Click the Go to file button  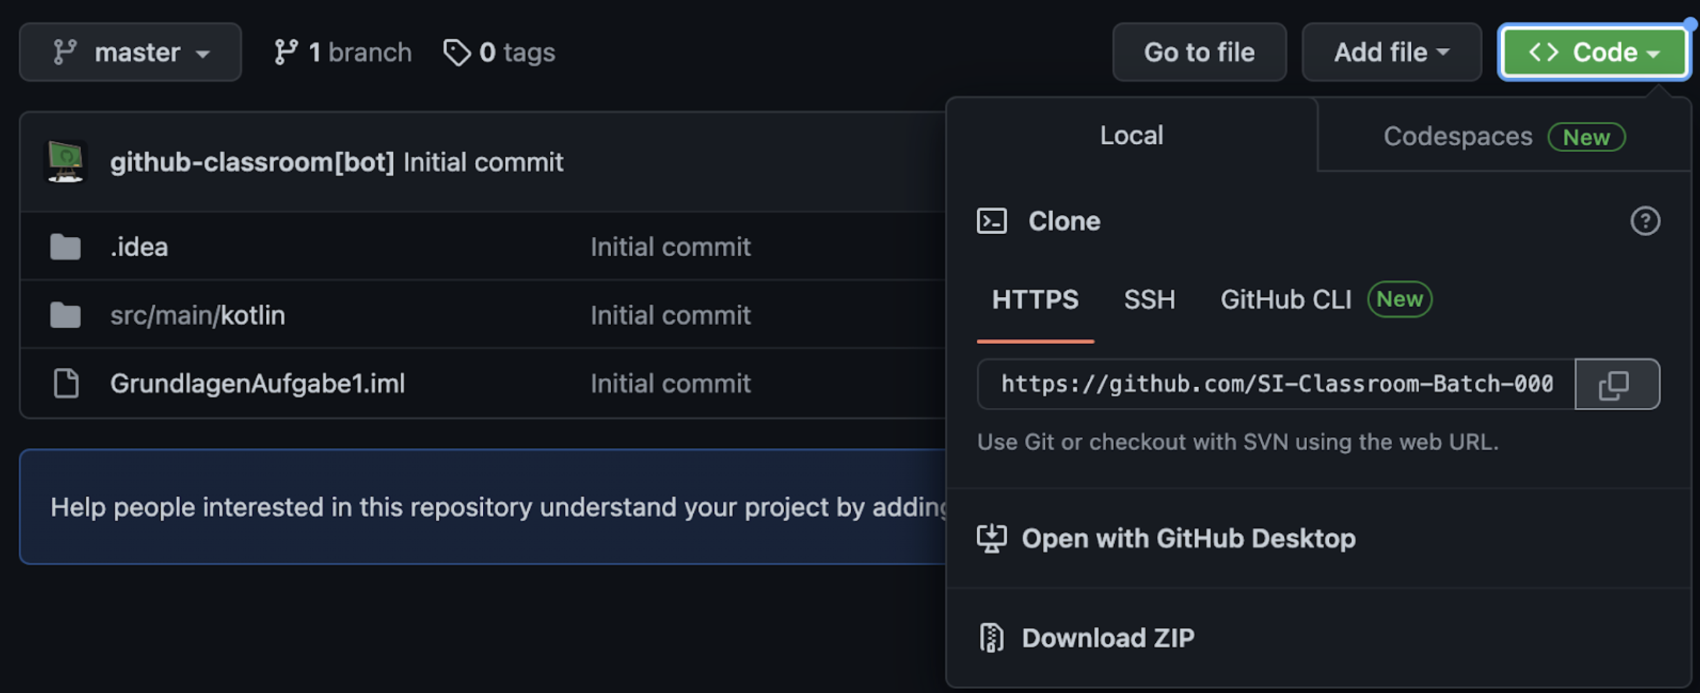click(x=1199, y=52)
